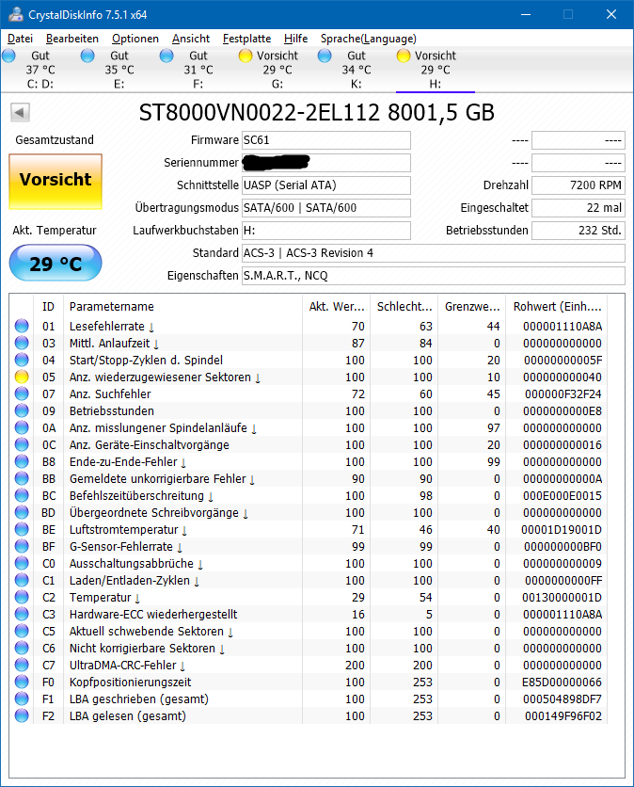
Task: Click the Eingeschaltet value 22 mal
Action: point(579,208)
